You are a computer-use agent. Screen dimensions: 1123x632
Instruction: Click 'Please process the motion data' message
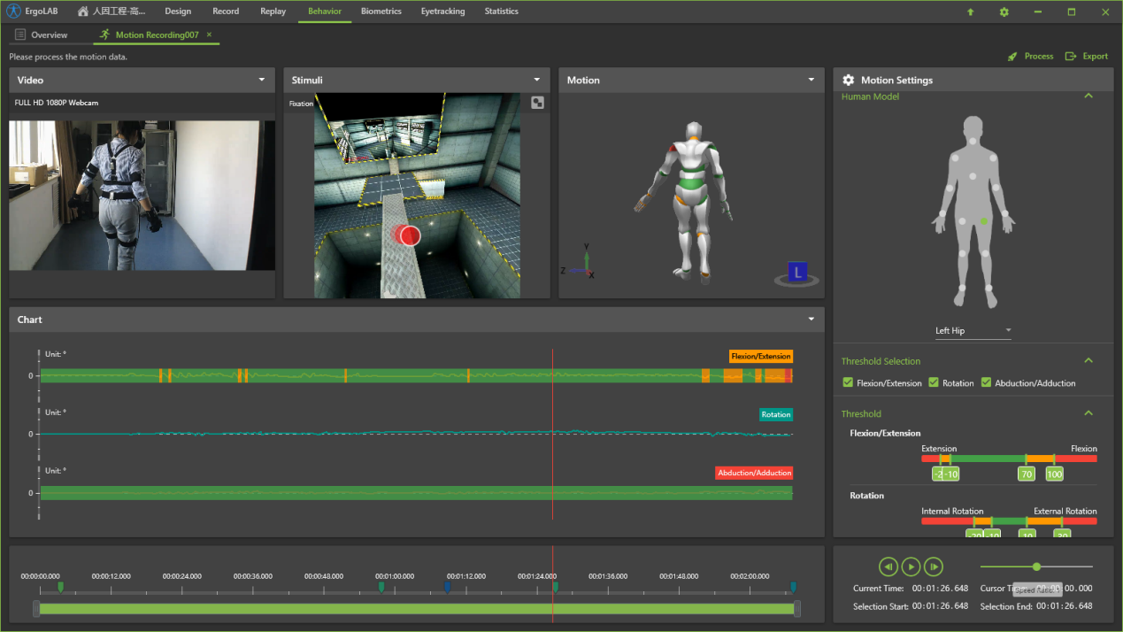(x=68, y=57)
